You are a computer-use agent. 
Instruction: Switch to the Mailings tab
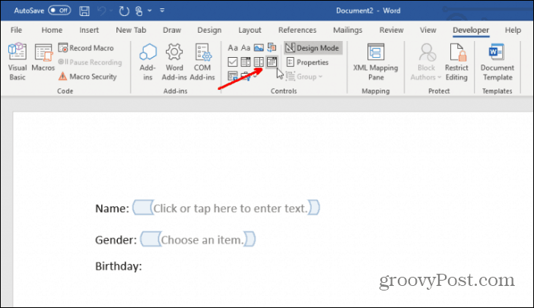348,30
